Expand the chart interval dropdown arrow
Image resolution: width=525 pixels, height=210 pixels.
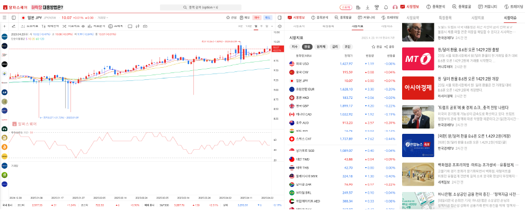pos(272,26)
